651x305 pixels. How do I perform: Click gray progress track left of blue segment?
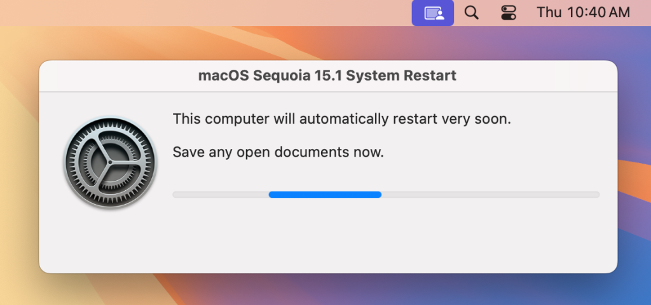(x=220, y=195)
